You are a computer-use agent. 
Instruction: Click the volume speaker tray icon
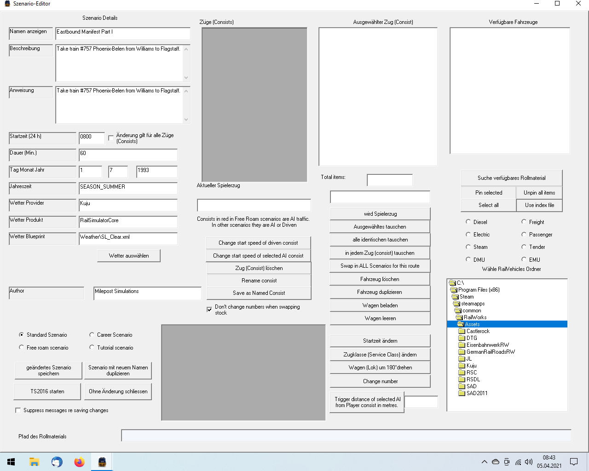point(528,462)
